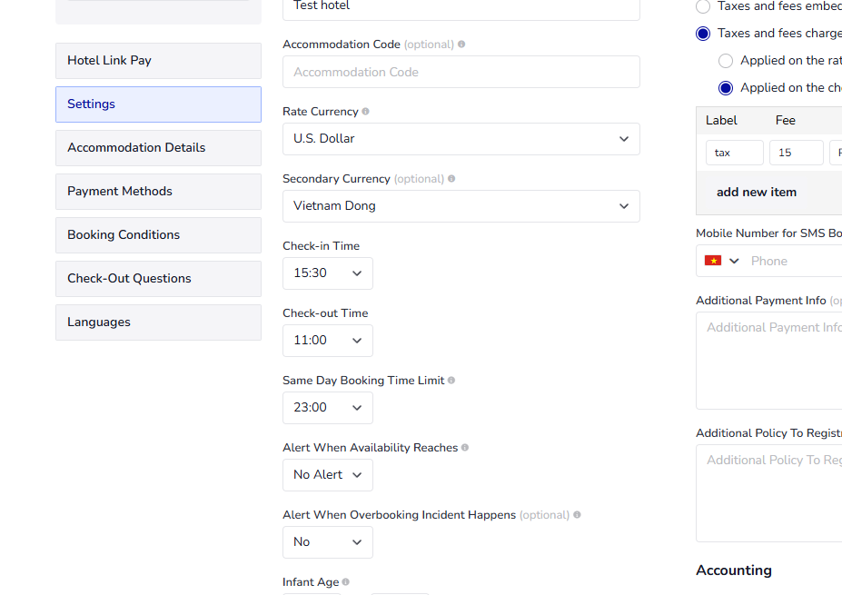Click Additional Policy To Register text area

[769, 493]
